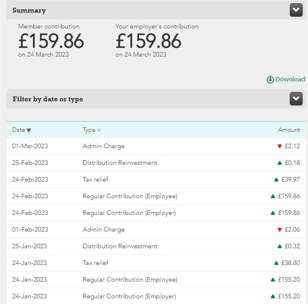This screenshot has height=304, width=308.
Task: Click red down arrow beside £2.06
Action: [280, 230]
